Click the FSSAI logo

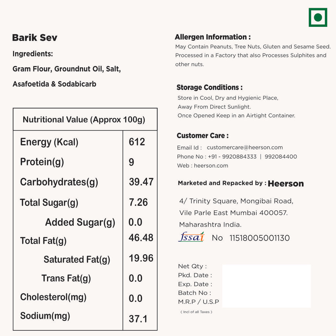(191, 237)
